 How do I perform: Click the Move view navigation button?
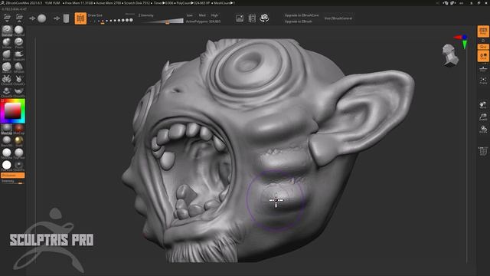tap(483, 105)
